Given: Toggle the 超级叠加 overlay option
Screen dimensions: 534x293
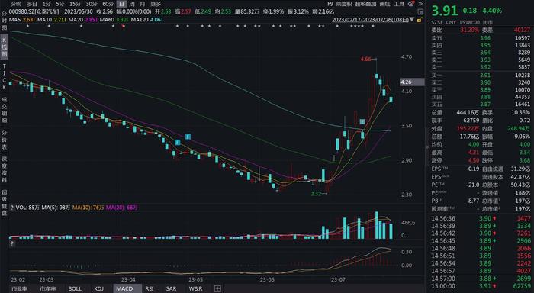Looking at the screenshot, I should coord(365,4).
